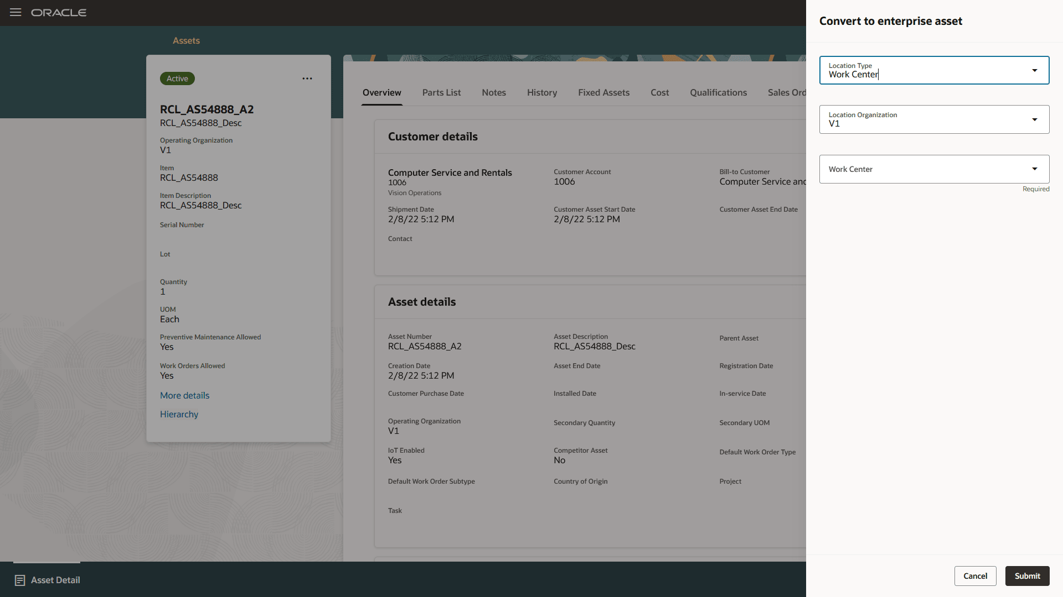Click the Vision Operations text
Screen dimensions: 1063x597
[x=415, y=193]
